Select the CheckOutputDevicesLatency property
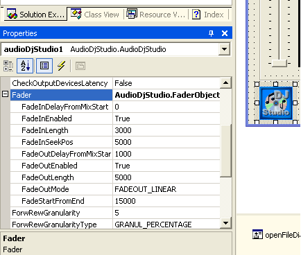 [61, 83]
